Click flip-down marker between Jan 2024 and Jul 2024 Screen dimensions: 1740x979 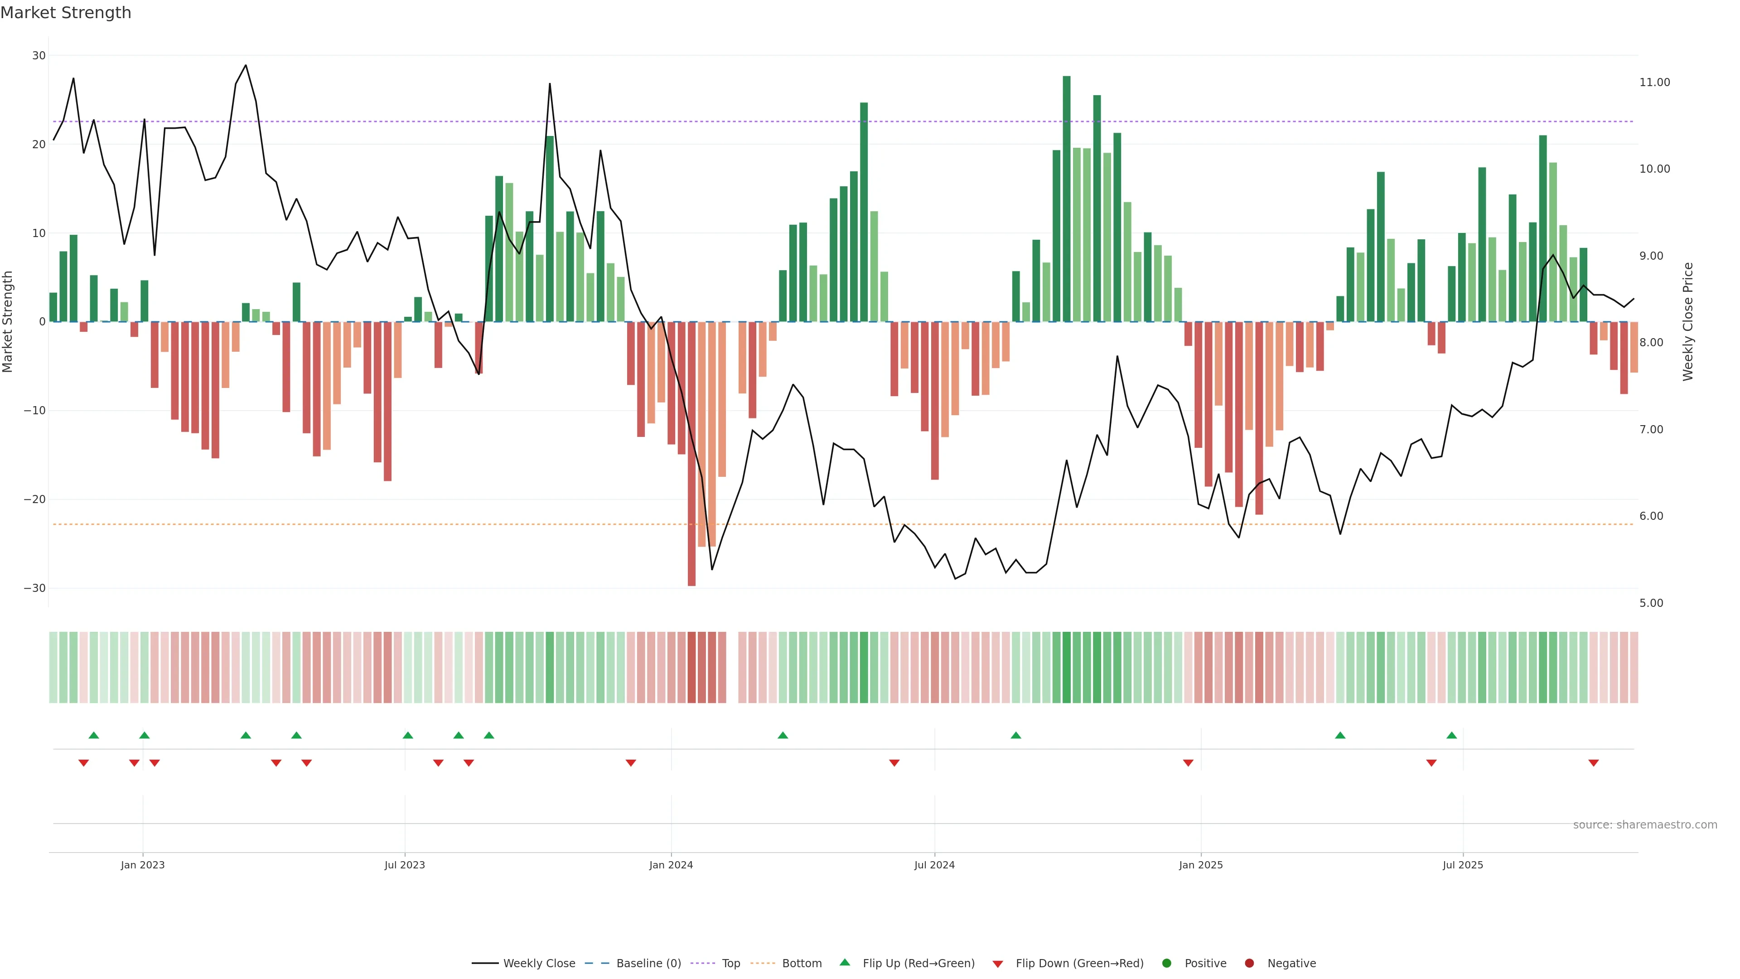point(894,763)
